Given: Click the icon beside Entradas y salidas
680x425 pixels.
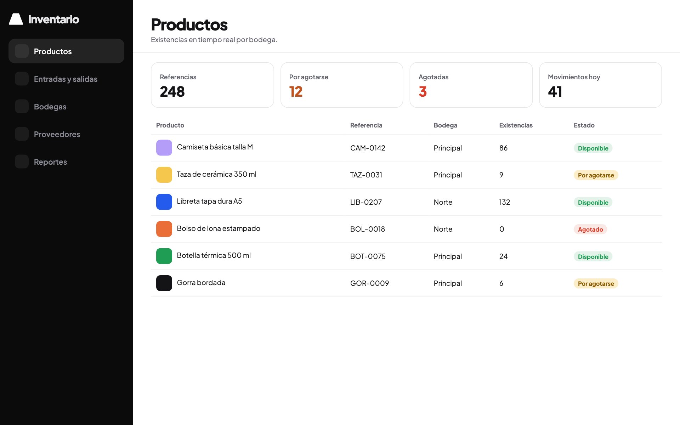Looking at the screenshot, I should click(22, 79).
